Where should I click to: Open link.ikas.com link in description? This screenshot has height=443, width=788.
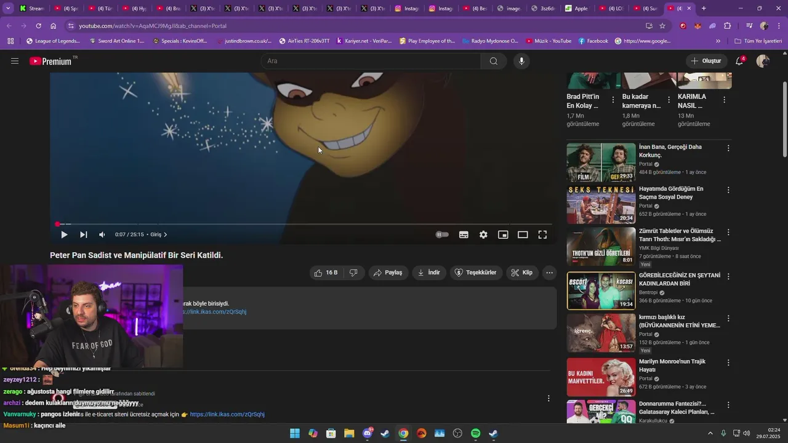click(214, 312)
